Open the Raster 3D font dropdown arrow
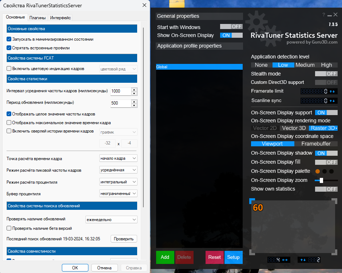 (x=336, y=129)
